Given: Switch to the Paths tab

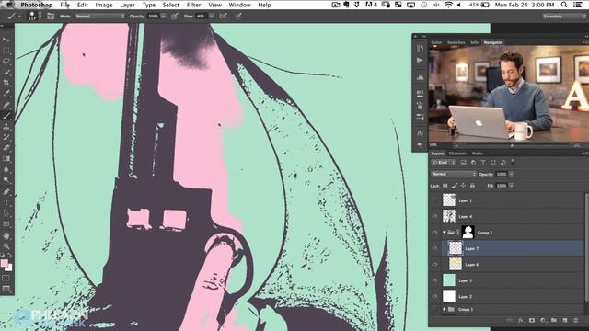Looking at the screenshot, I should tap(478, 154).
